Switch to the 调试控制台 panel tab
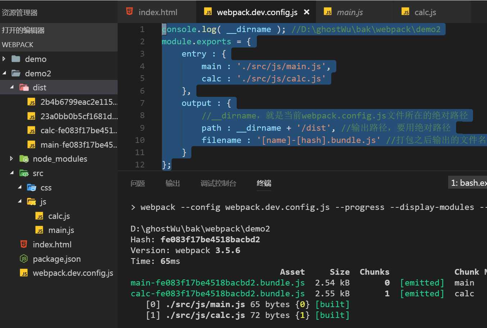Viewport: 487px width, 328px height. 218,183
